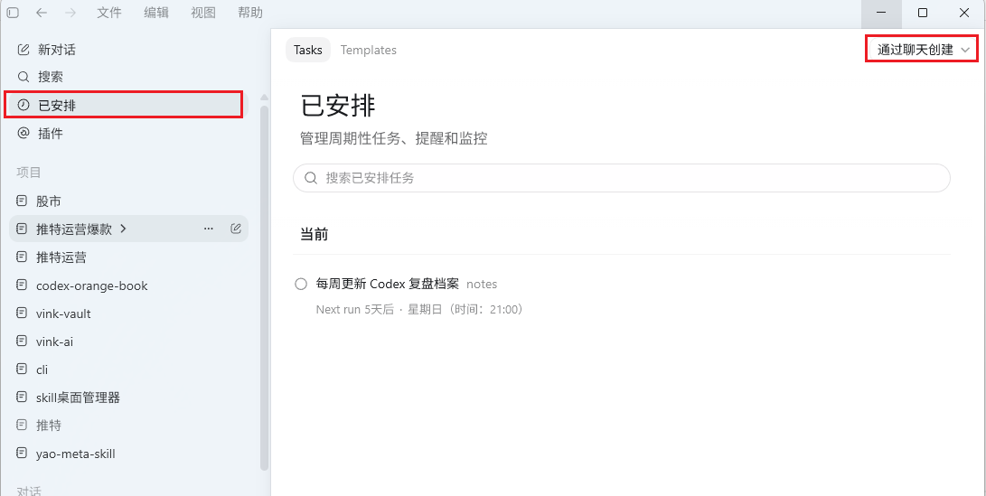Click the notes tag on the task
Screen dimensions: 986x496
coord(482,285)
